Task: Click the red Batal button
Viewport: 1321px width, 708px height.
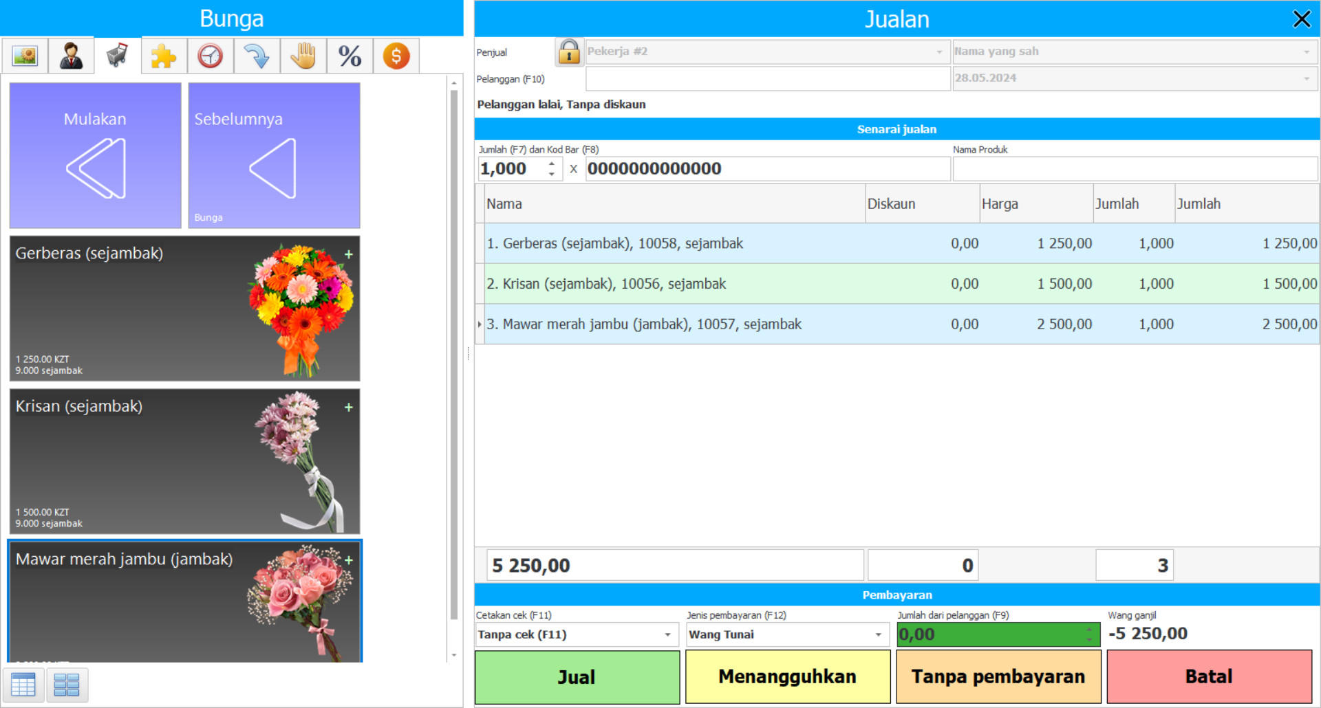Action: coord(1209,676)
